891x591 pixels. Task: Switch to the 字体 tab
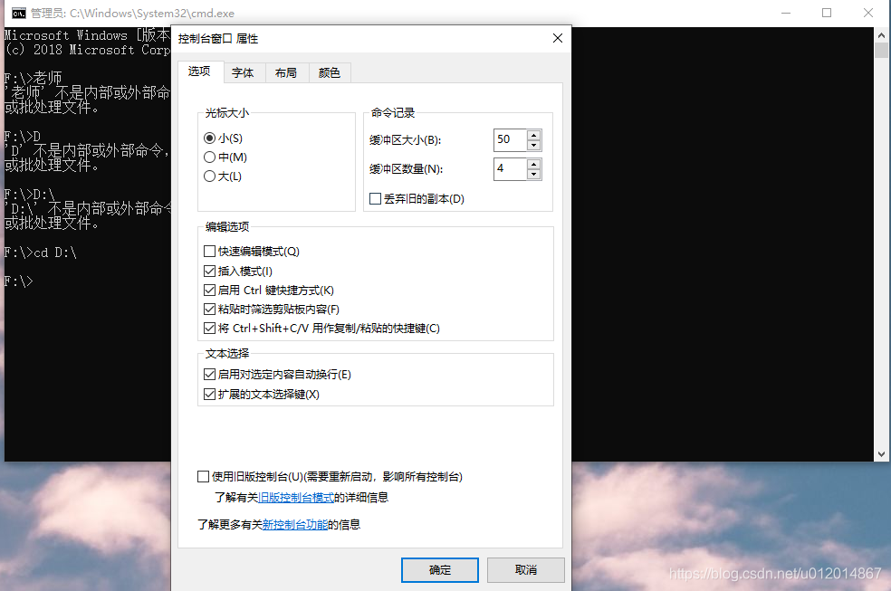point(243,72)
